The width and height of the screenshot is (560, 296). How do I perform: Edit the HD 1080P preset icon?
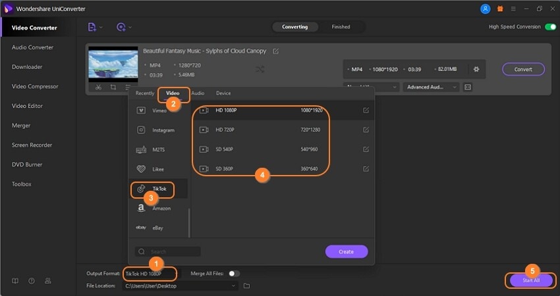pyautogui.click(x=366, y=111)
